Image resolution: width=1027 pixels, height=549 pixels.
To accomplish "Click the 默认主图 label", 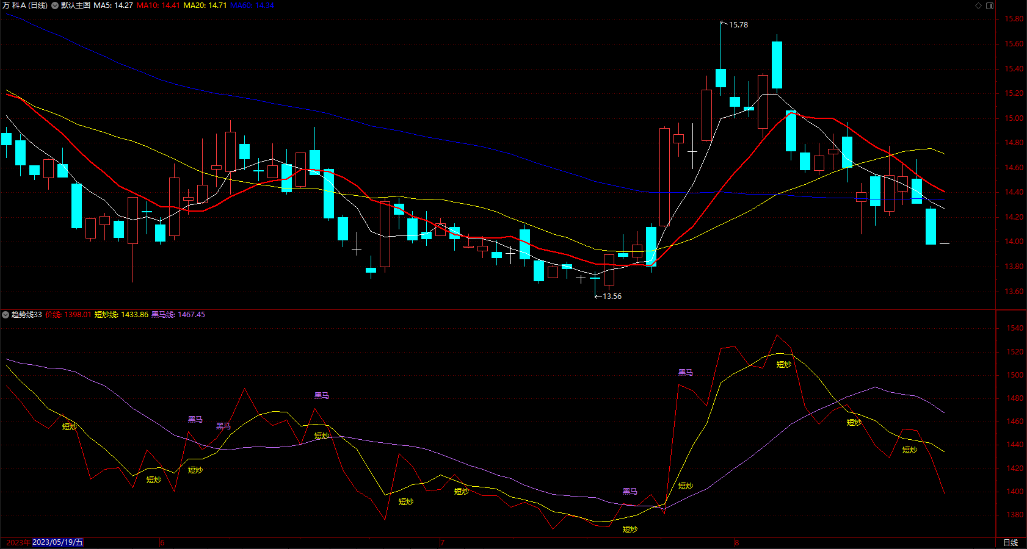I will (76, 5).
